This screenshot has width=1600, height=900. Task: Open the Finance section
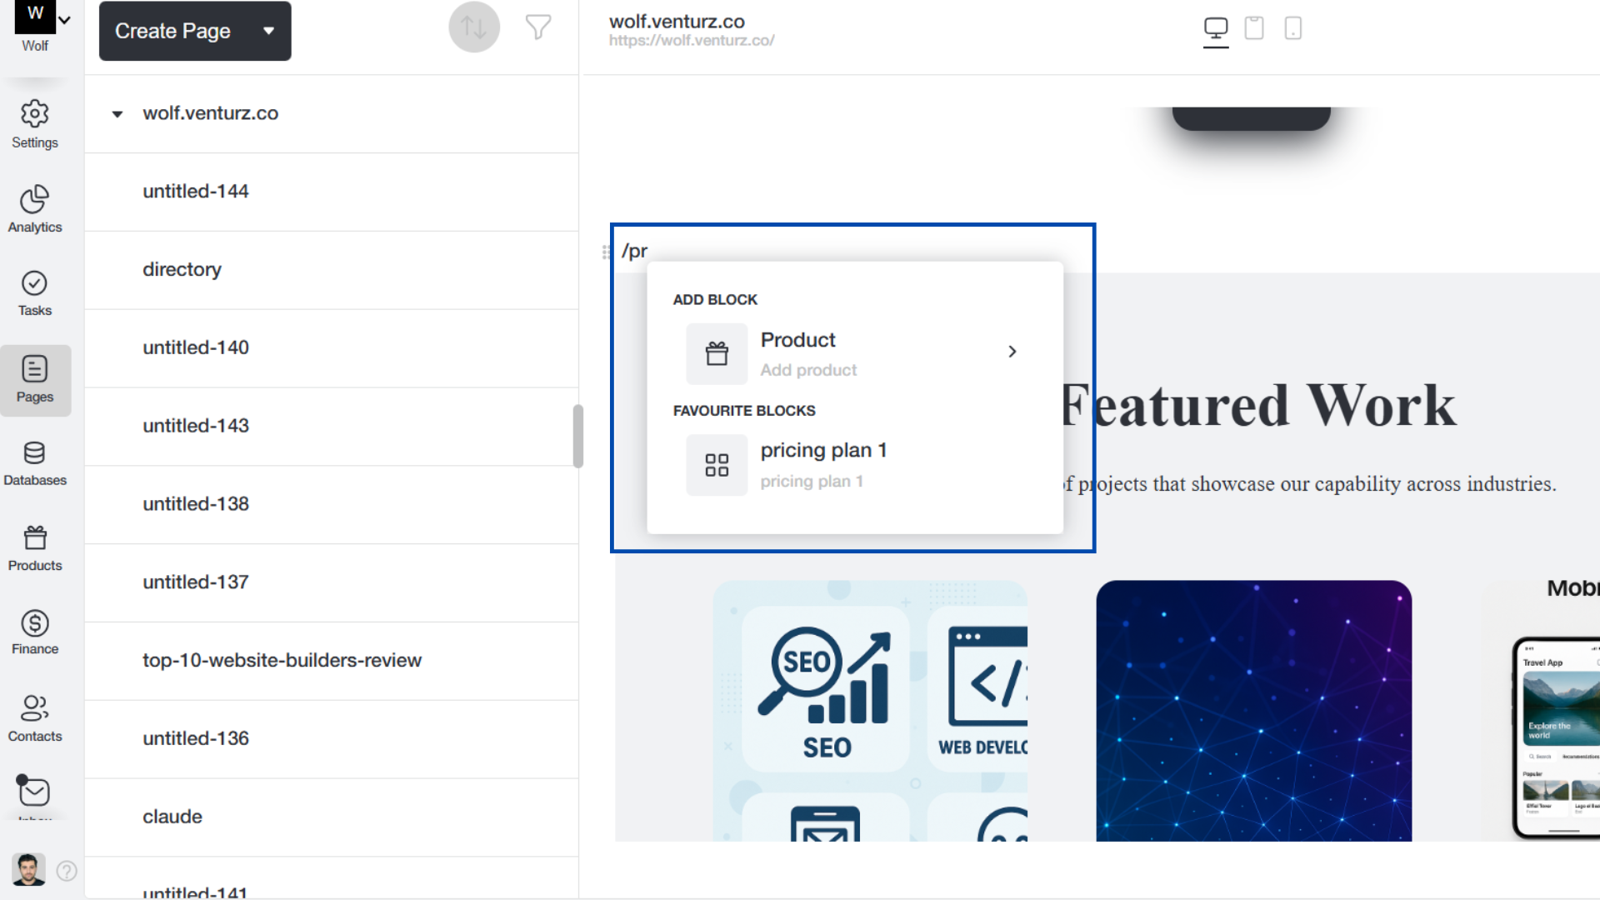(34, 632)
